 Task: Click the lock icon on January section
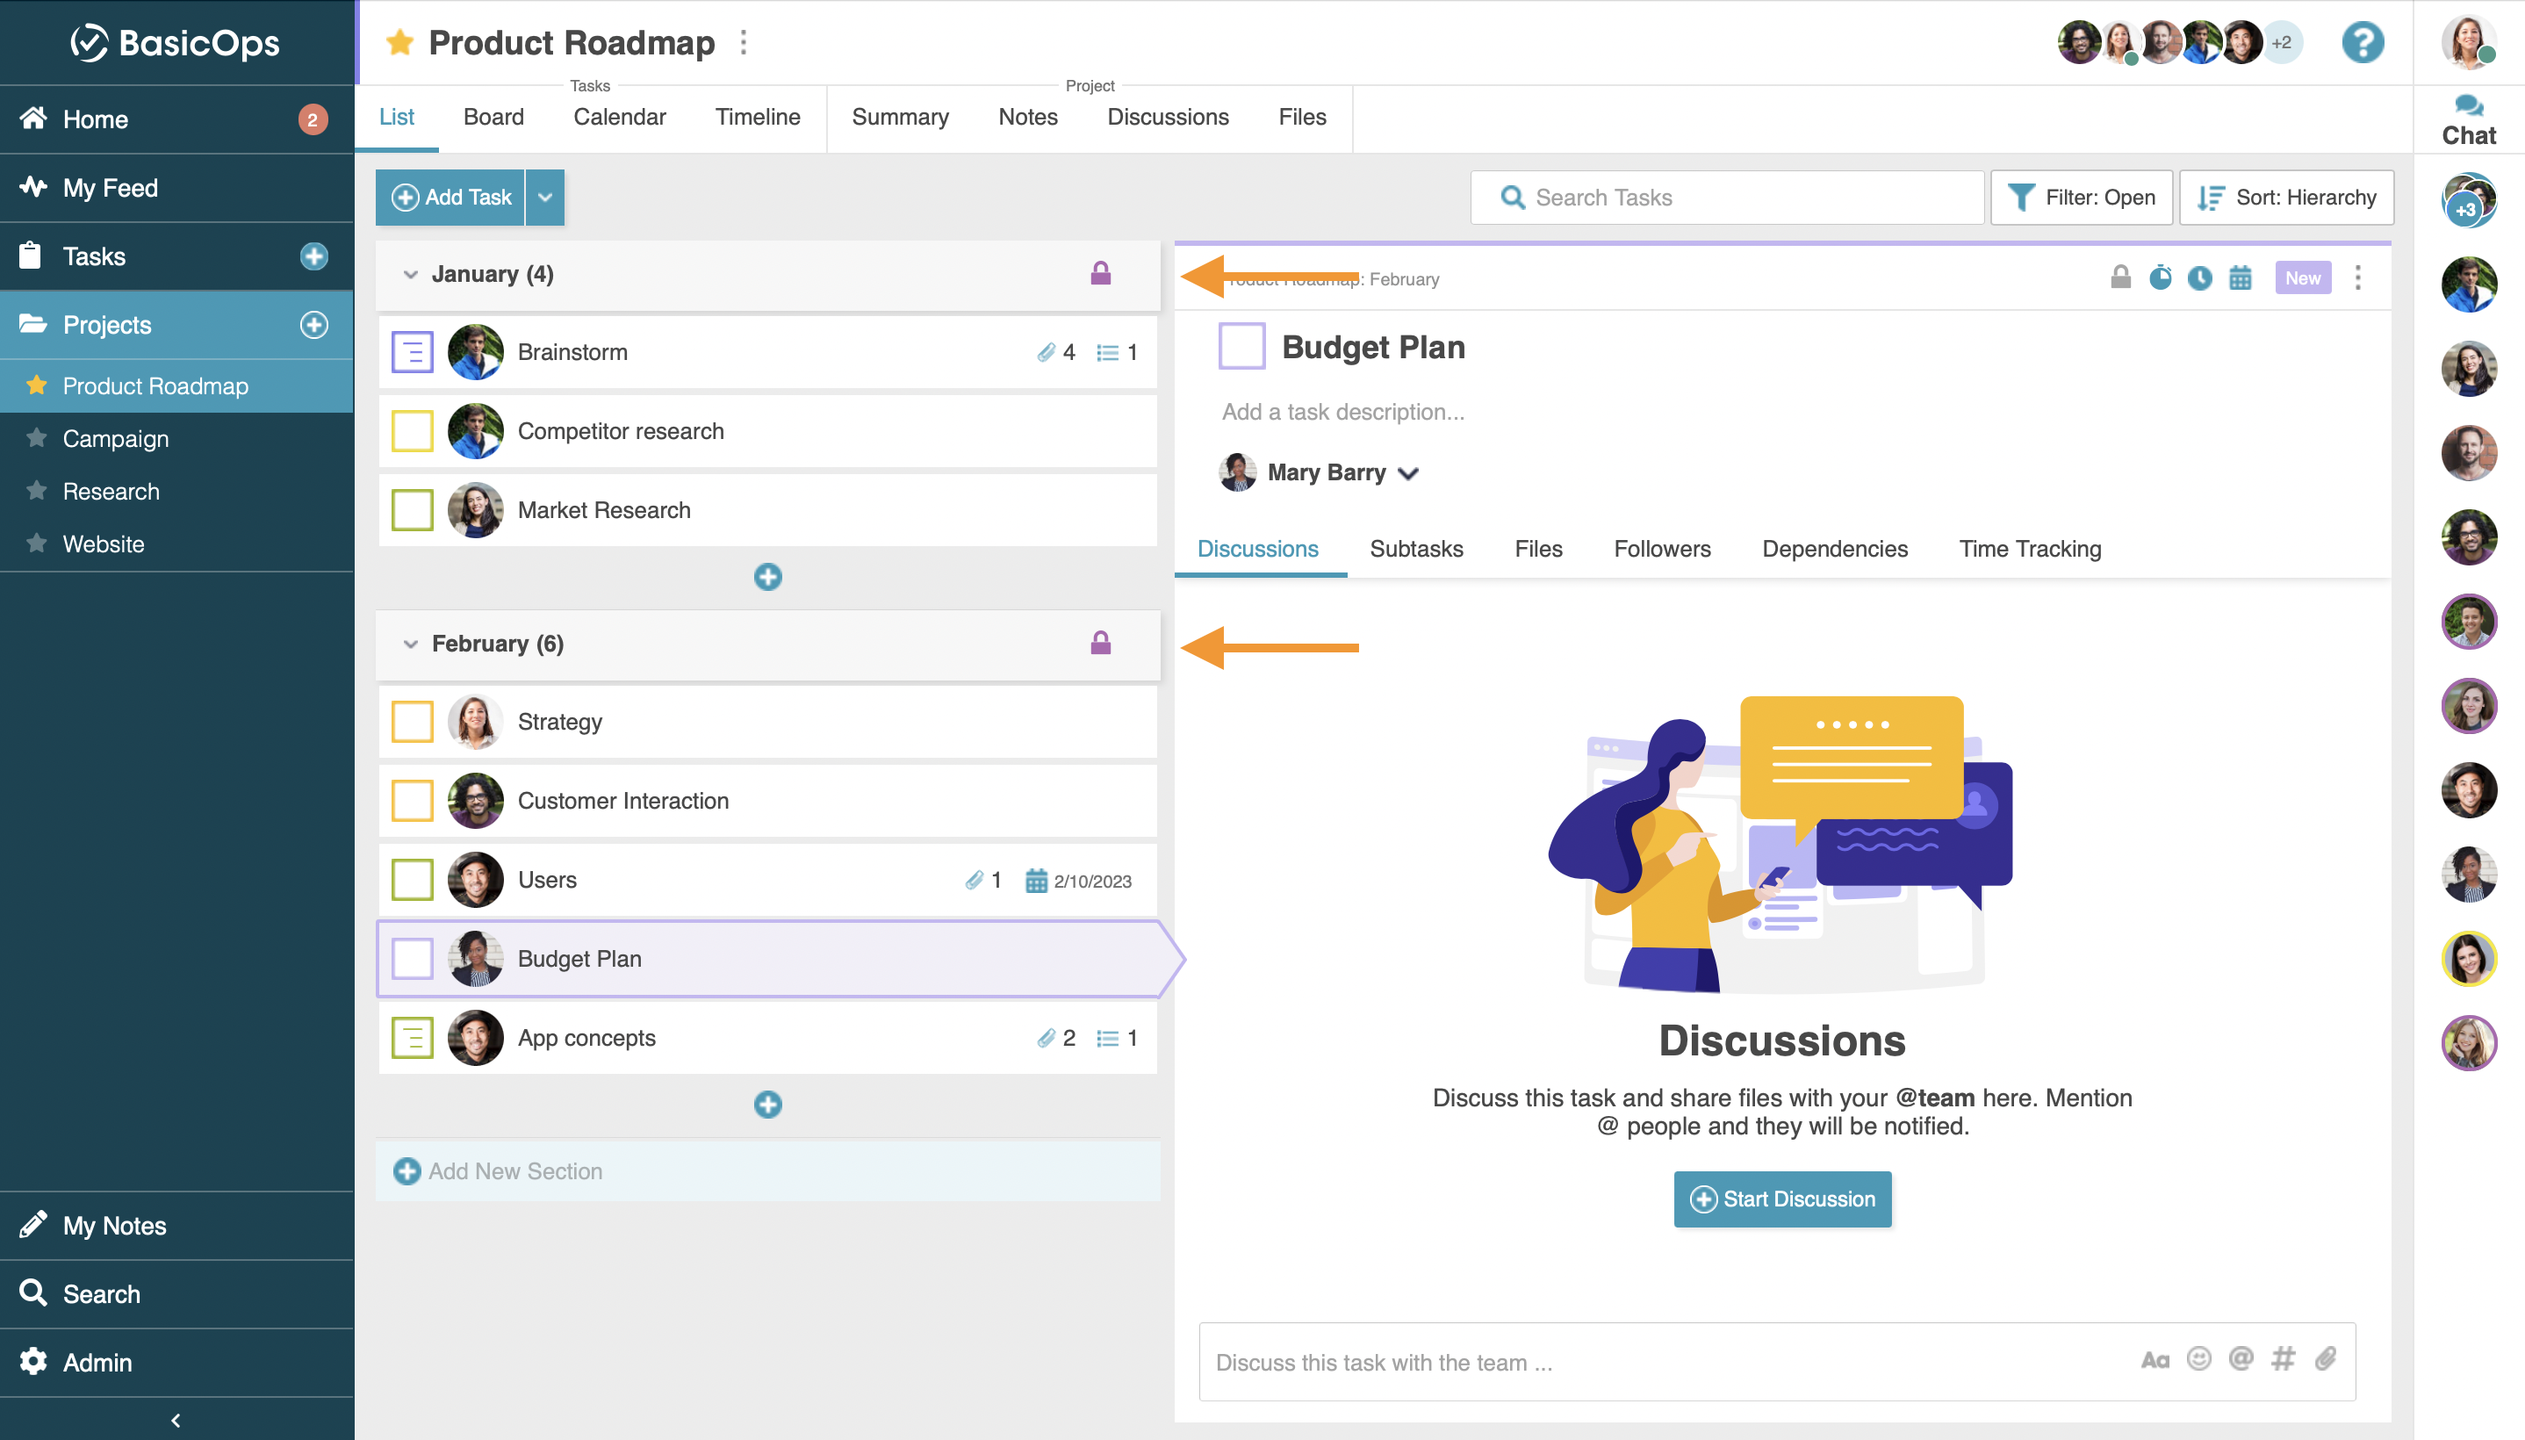[1100, 273]
